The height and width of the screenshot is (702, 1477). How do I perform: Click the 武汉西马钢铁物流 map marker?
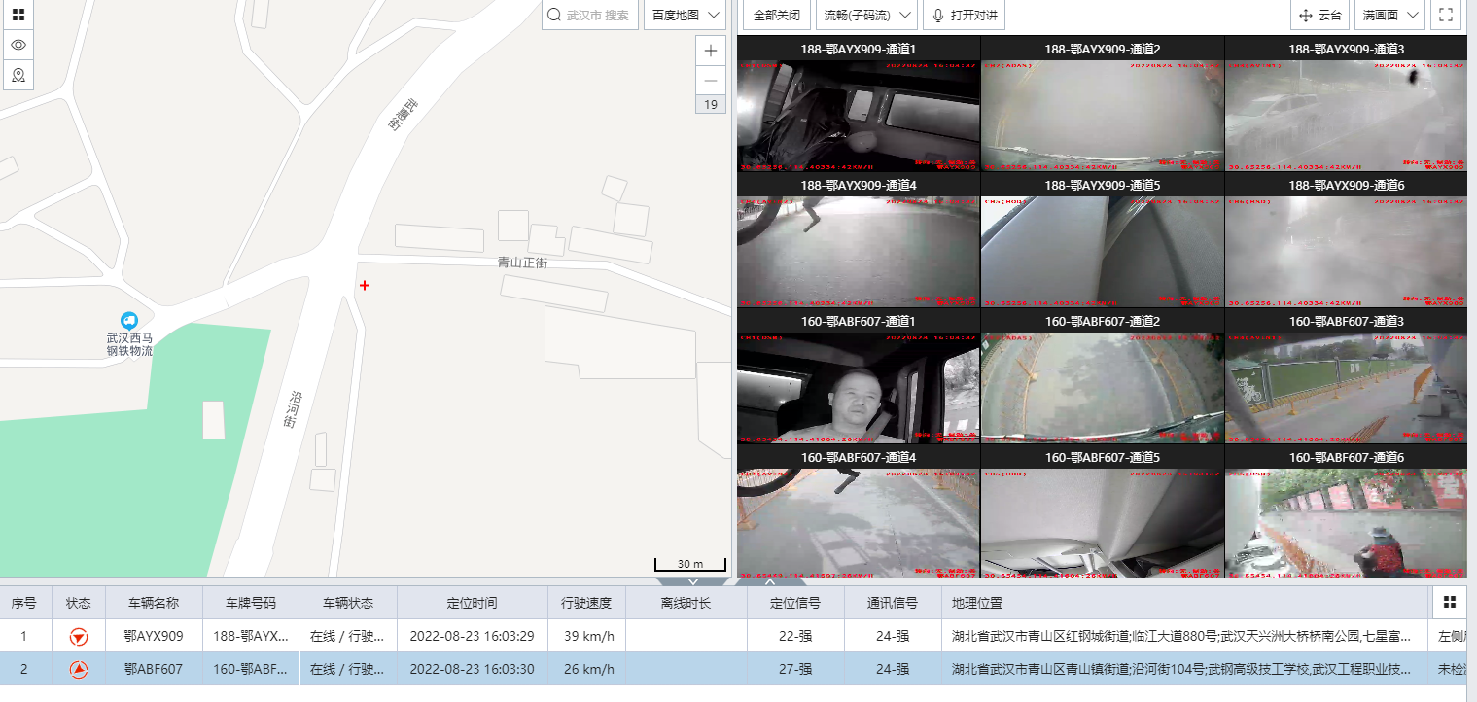(128, 321)
